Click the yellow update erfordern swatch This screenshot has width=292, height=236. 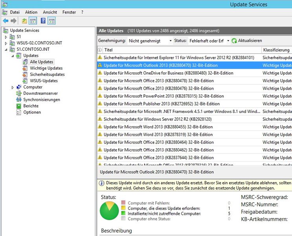tap(123, 208)
